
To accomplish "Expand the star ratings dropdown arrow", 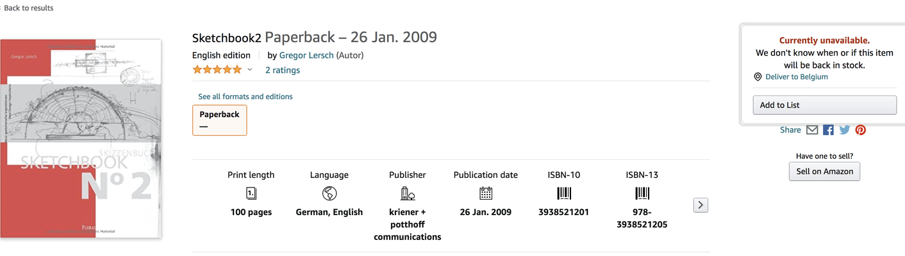I will (250, 70).
